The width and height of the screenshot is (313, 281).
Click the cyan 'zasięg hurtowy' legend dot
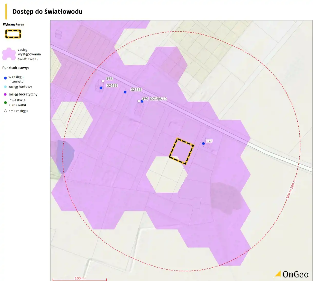[5, 87]
